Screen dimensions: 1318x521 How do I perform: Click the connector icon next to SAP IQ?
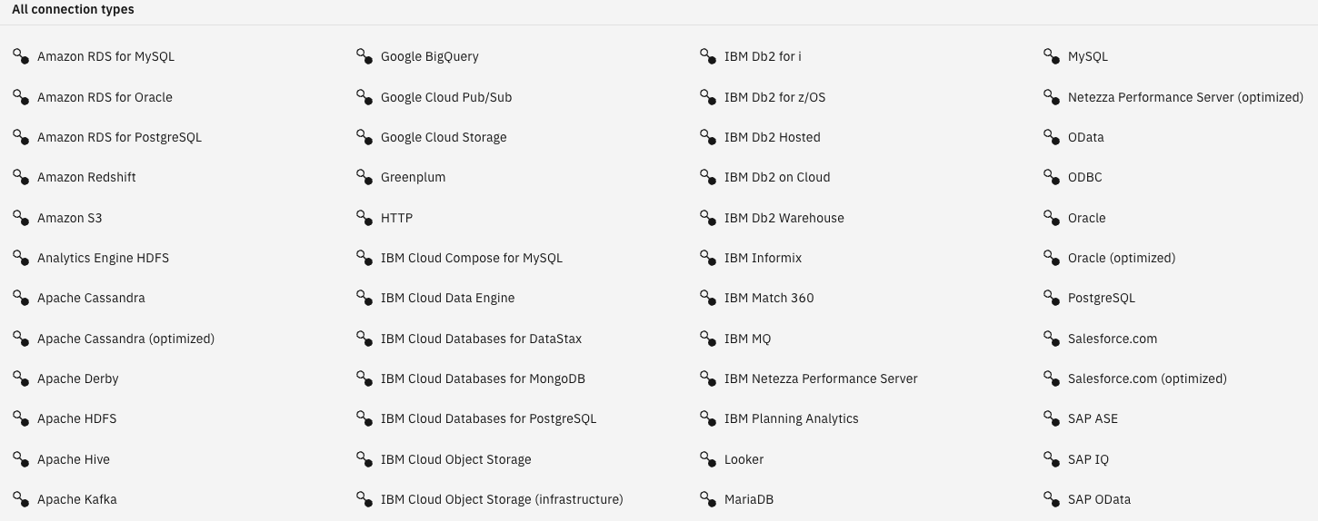pos(1052,459)
